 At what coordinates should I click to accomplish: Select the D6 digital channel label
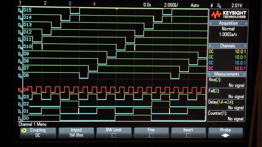pyautogui.click(x=26, y=75)
